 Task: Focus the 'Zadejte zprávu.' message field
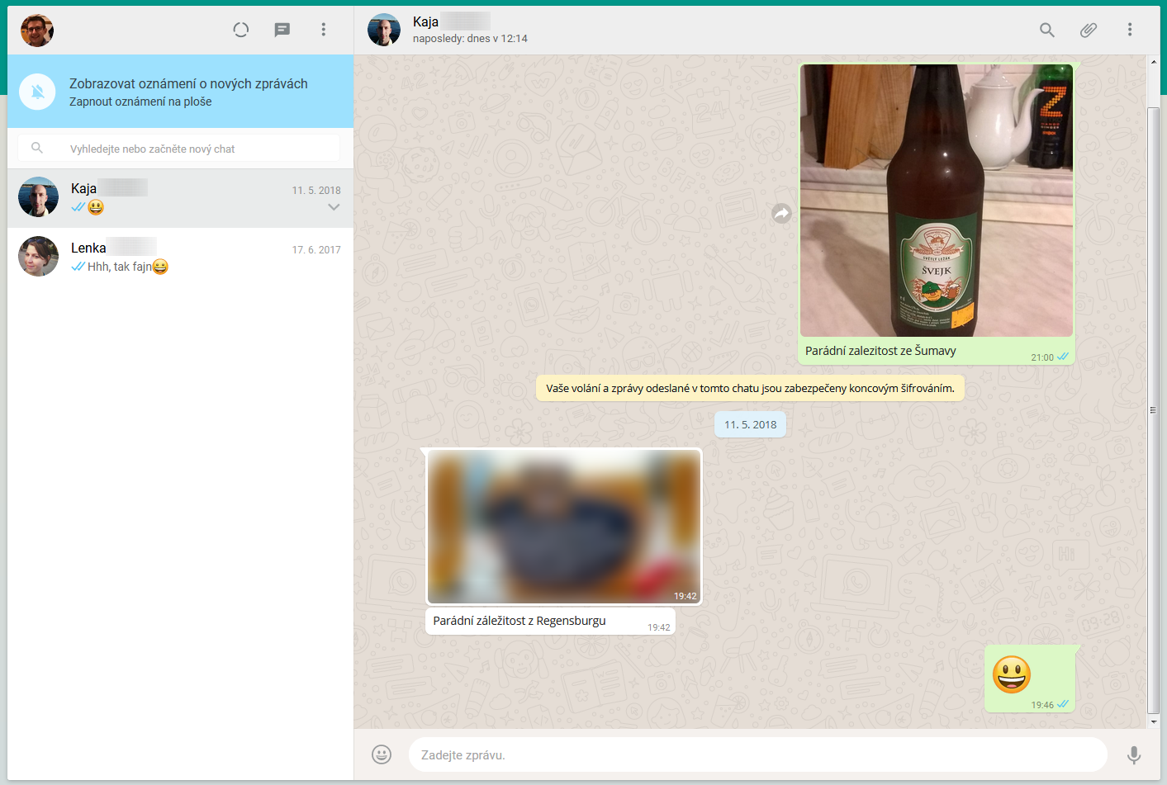tap(757, 754)
